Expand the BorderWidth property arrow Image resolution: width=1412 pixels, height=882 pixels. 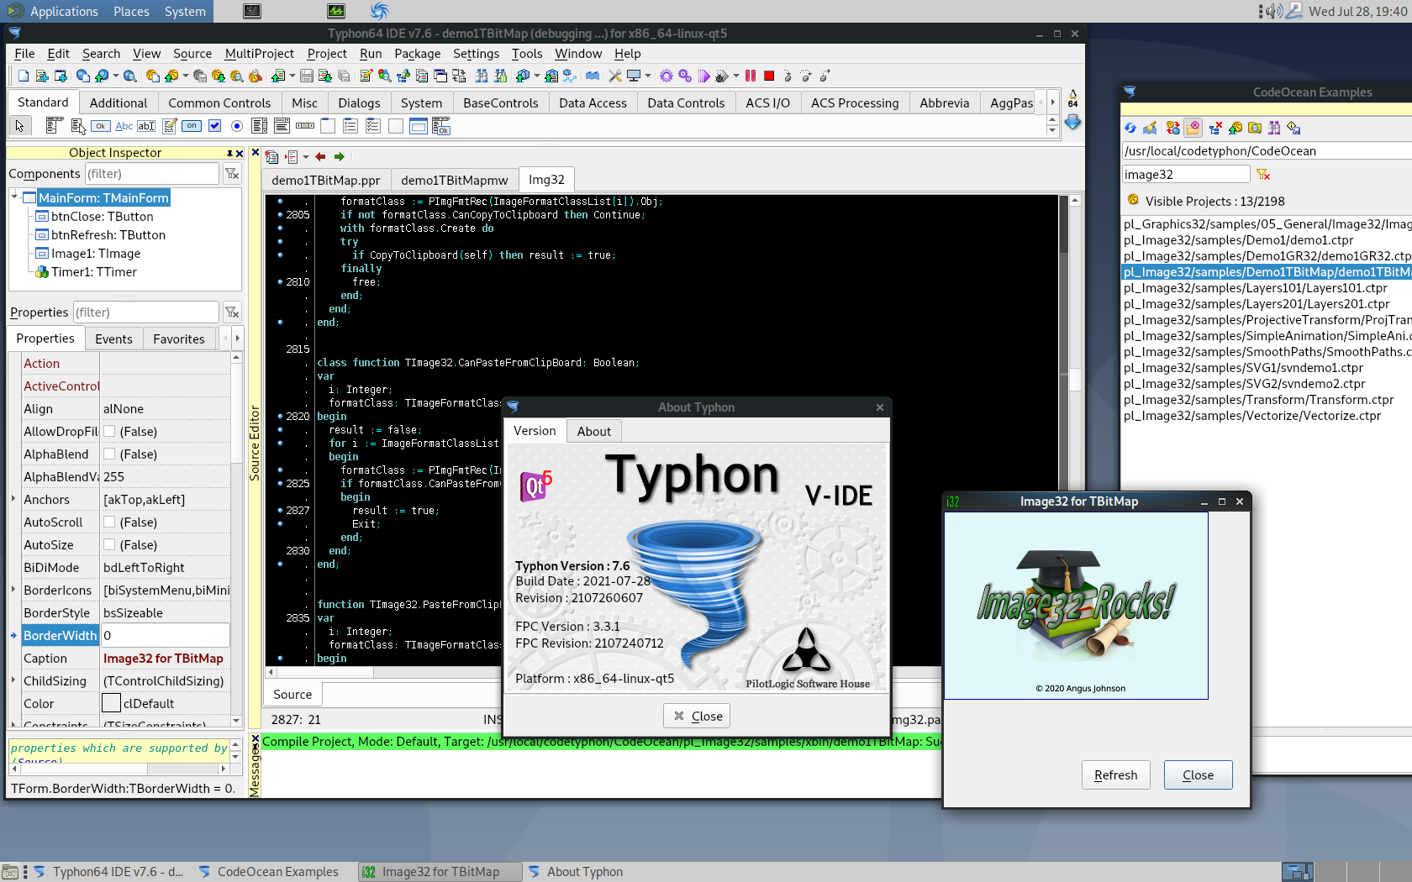(x=13, y=635)
